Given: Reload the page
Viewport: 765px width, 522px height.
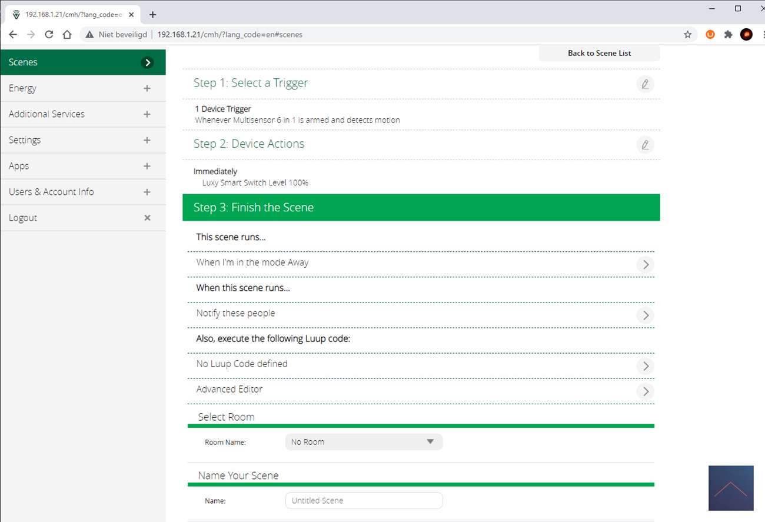Looking at the screenshot, I should (x=49, y=35).
